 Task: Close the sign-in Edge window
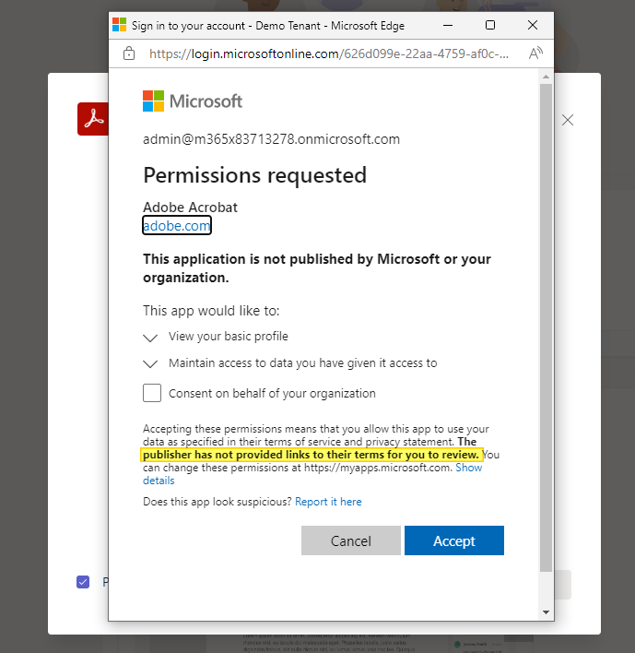[x=533, y=25]
